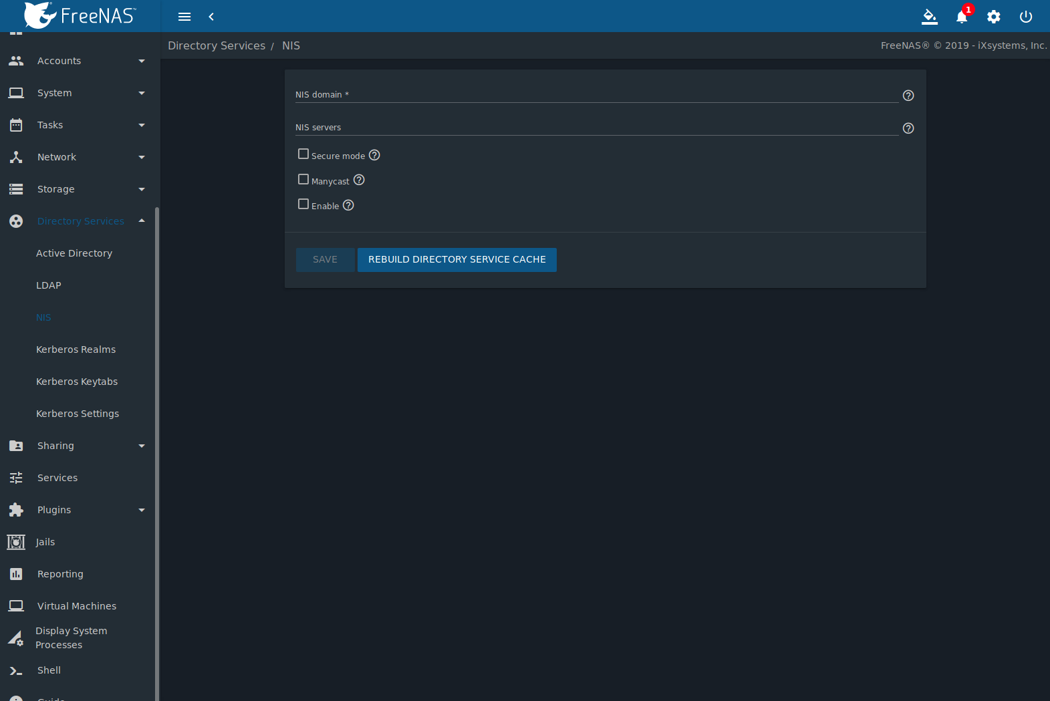Expand the Tasks menu arrow
Viewport: 1050px width, 701px height.
pyautogui.click(x=142, y=125)
